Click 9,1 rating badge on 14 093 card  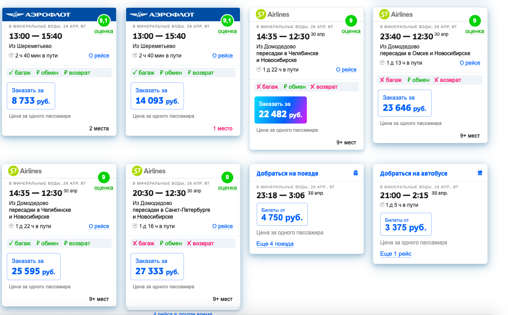click(227, 21)
